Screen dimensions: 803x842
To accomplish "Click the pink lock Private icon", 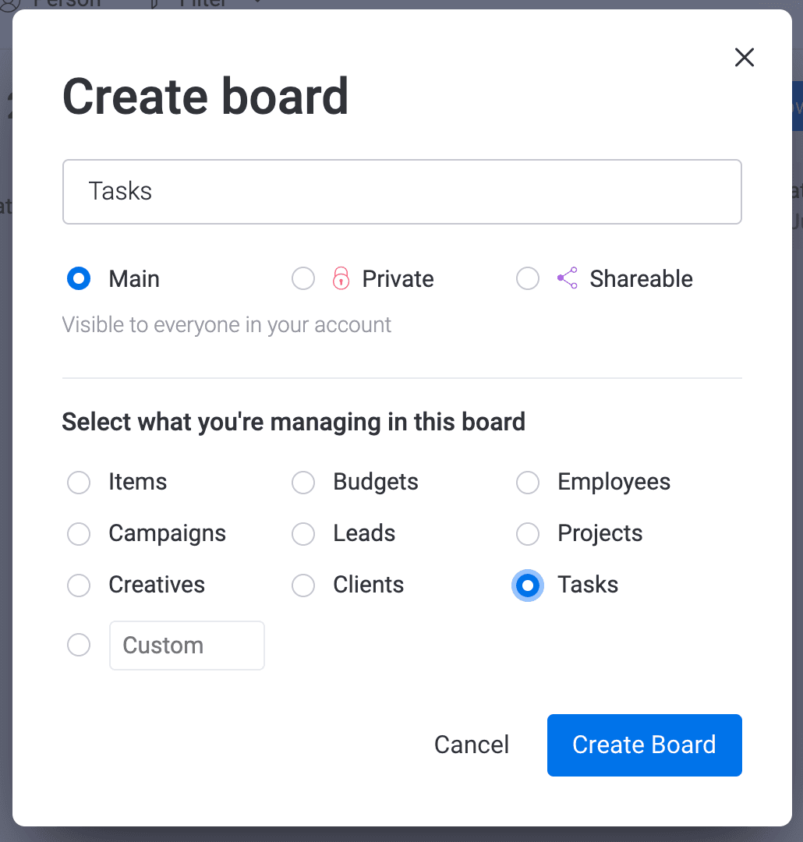I will pos(341,278).
